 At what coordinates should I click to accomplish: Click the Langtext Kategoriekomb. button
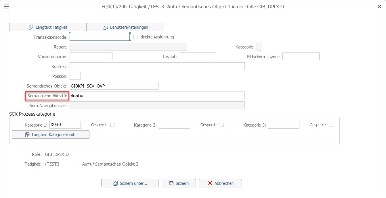pos(51,134)
